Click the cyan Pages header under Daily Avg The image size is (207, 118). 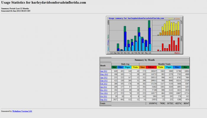point(128,67)
